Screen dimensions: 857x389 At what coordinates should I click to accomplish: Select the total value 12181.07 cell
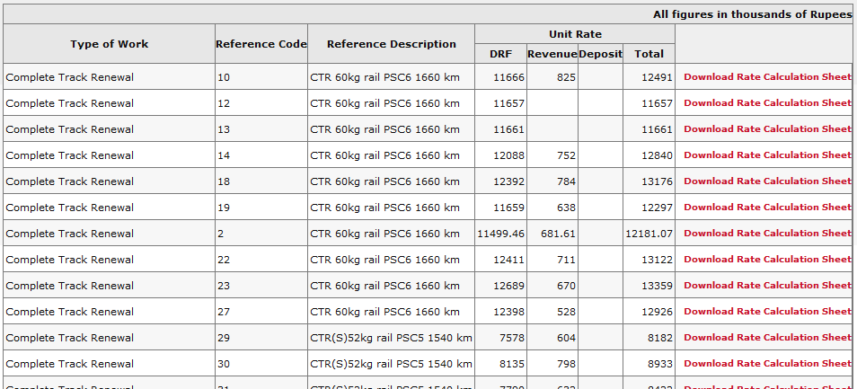click(x=649, y=234)
